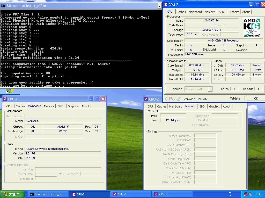Open About tab in Mainboard CPU-Z window

[x=85, y=106]
